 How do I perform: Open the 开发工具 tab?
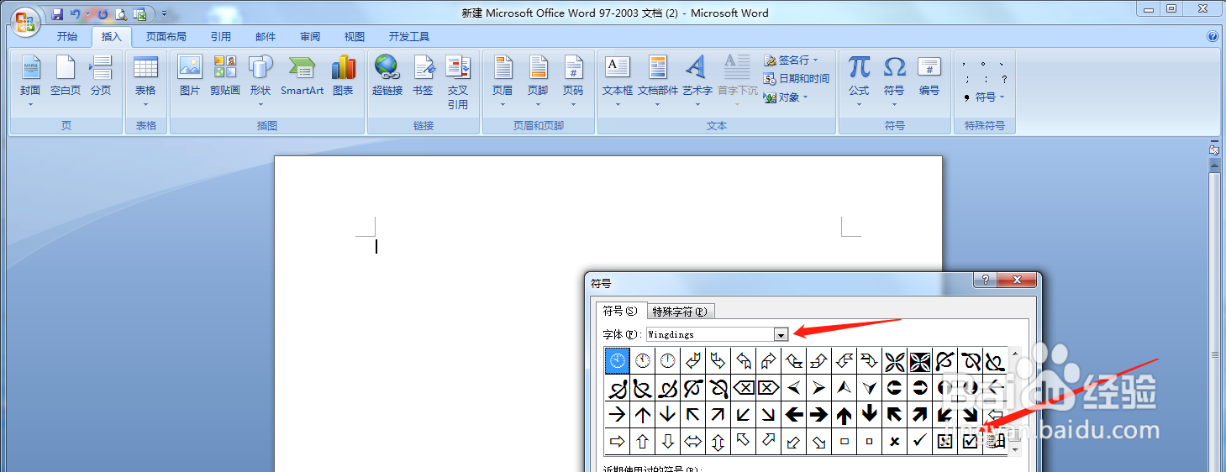[409, 37]
